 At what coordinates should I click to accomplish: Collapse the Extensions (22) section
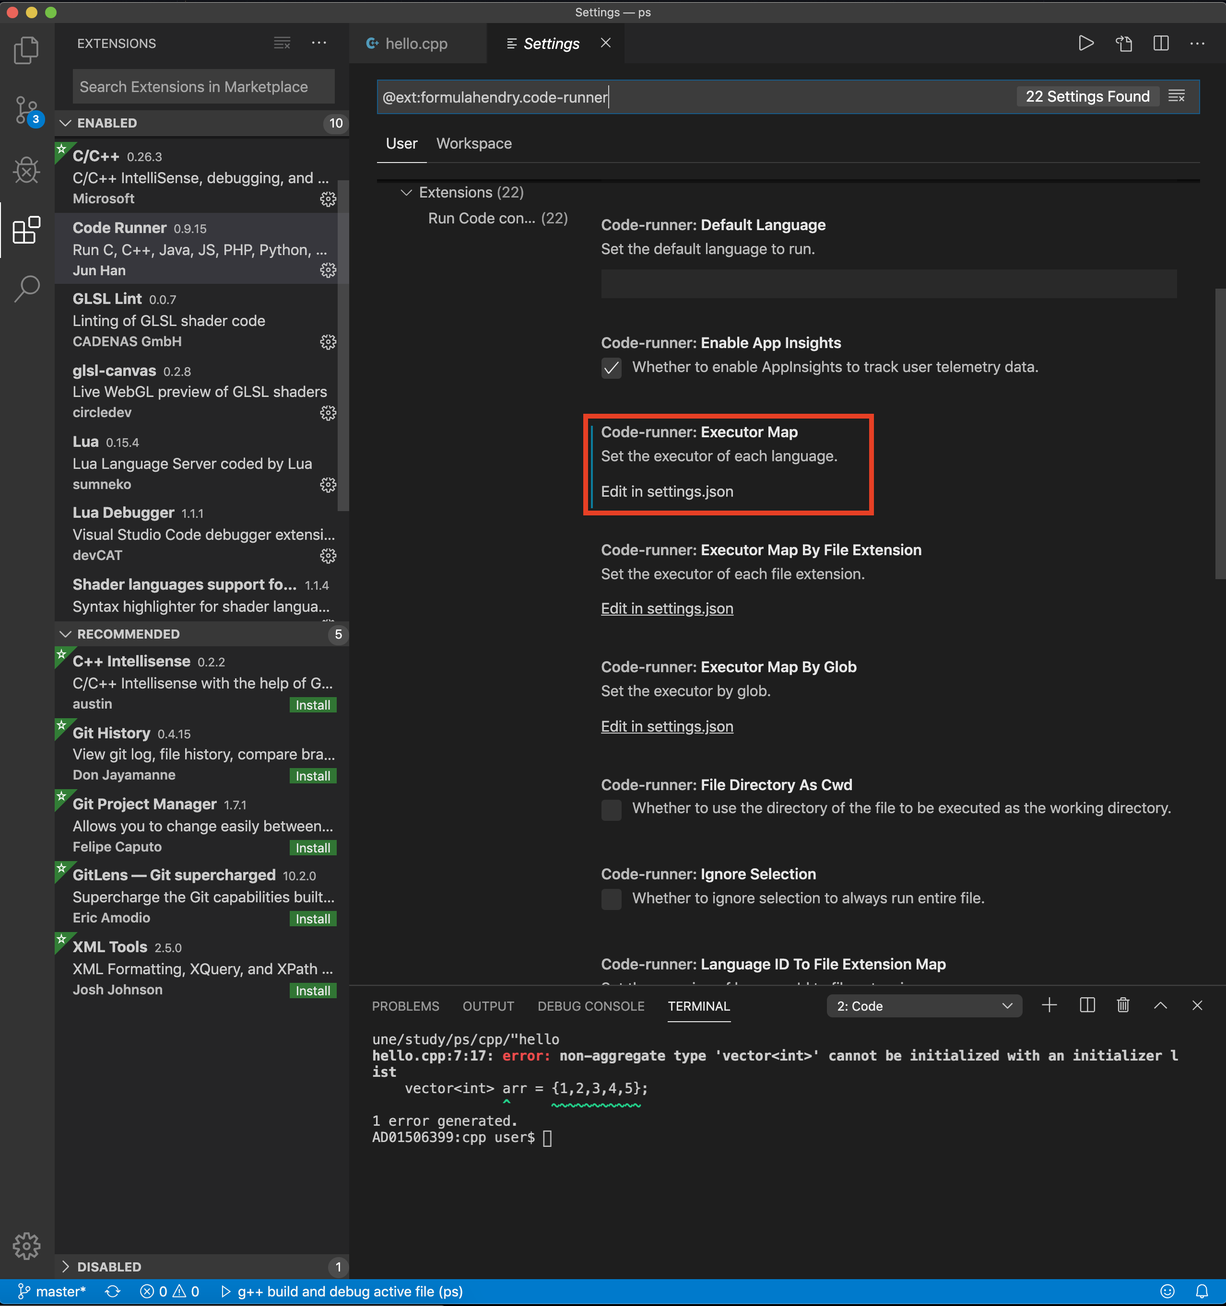(406, 192)
